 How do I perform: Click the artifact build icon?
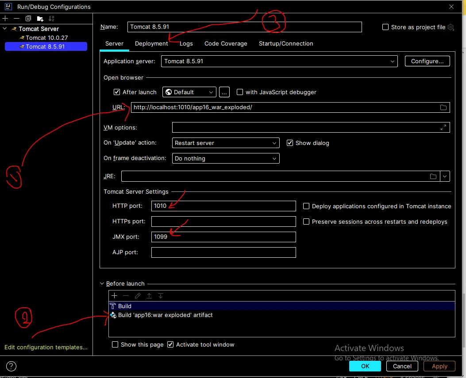click(113, 315)
